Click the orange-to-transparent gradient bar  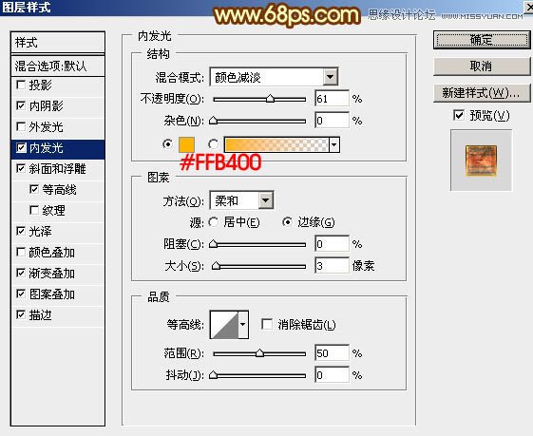click(276, 144)
